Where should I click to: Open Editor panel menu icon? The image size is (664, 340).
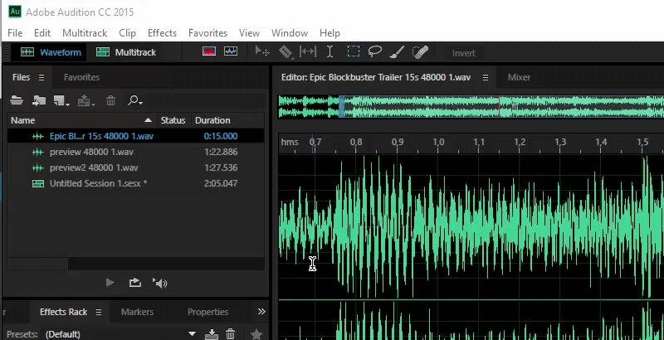486,77
